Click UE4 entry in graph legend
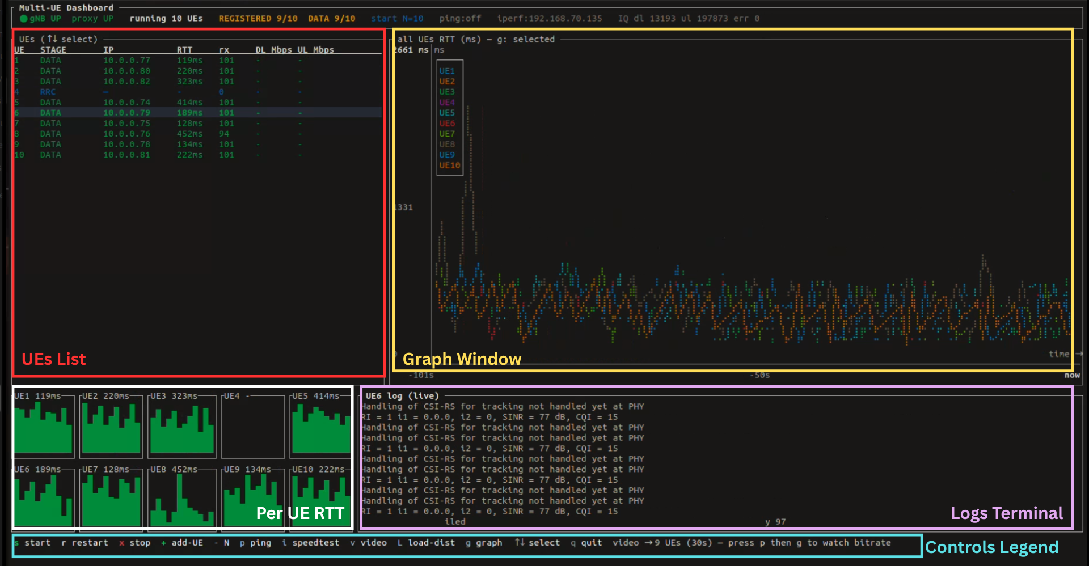Image resolution: width=1089 pixels, height=566 pixels. [447, 103]
